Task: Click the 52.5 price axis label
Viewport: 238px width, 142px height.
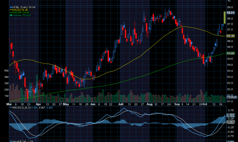Action: tap(230, 83)
